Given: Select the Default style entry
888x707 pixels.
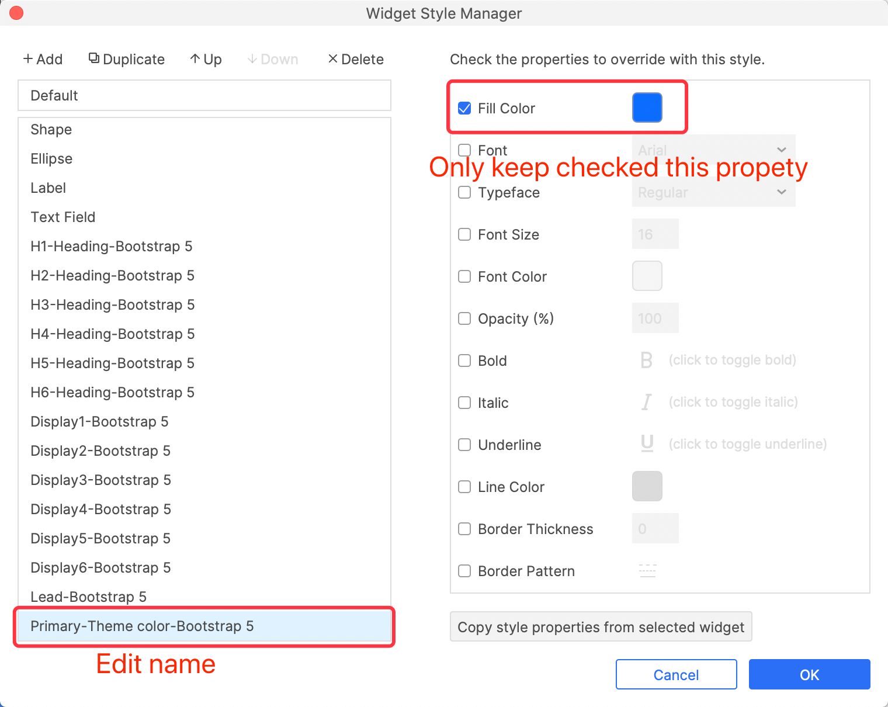Looking at the screenshot, I should (204, 95).
